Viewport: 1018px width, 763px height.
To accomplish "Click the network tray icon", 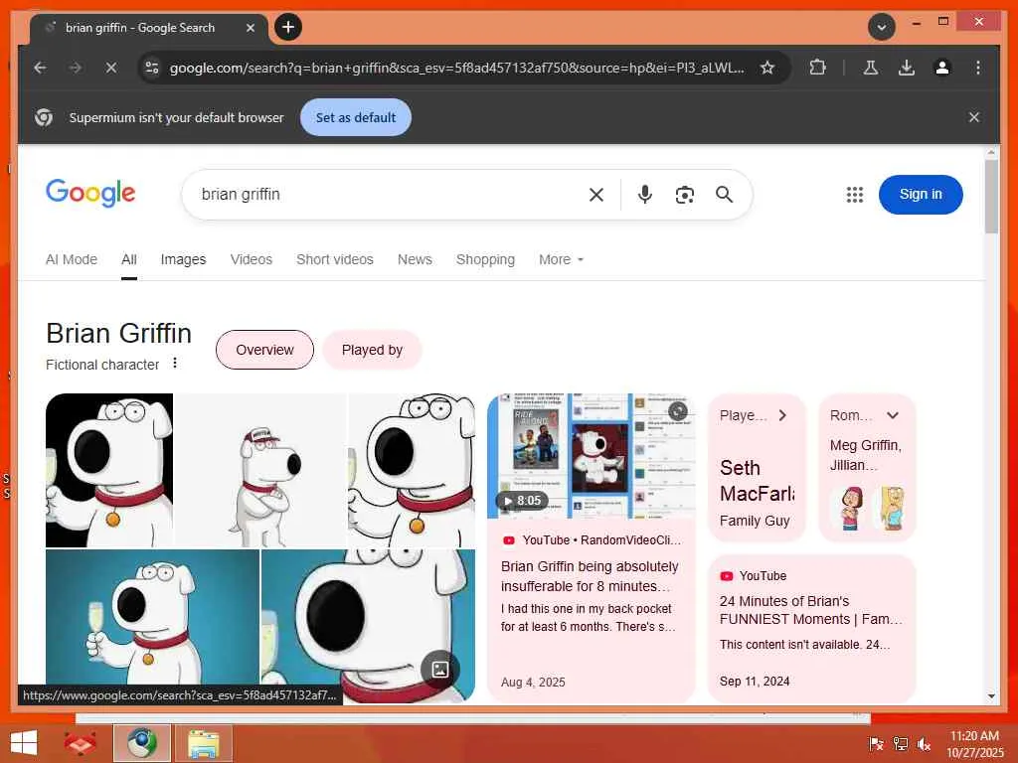I will [901, 743].
